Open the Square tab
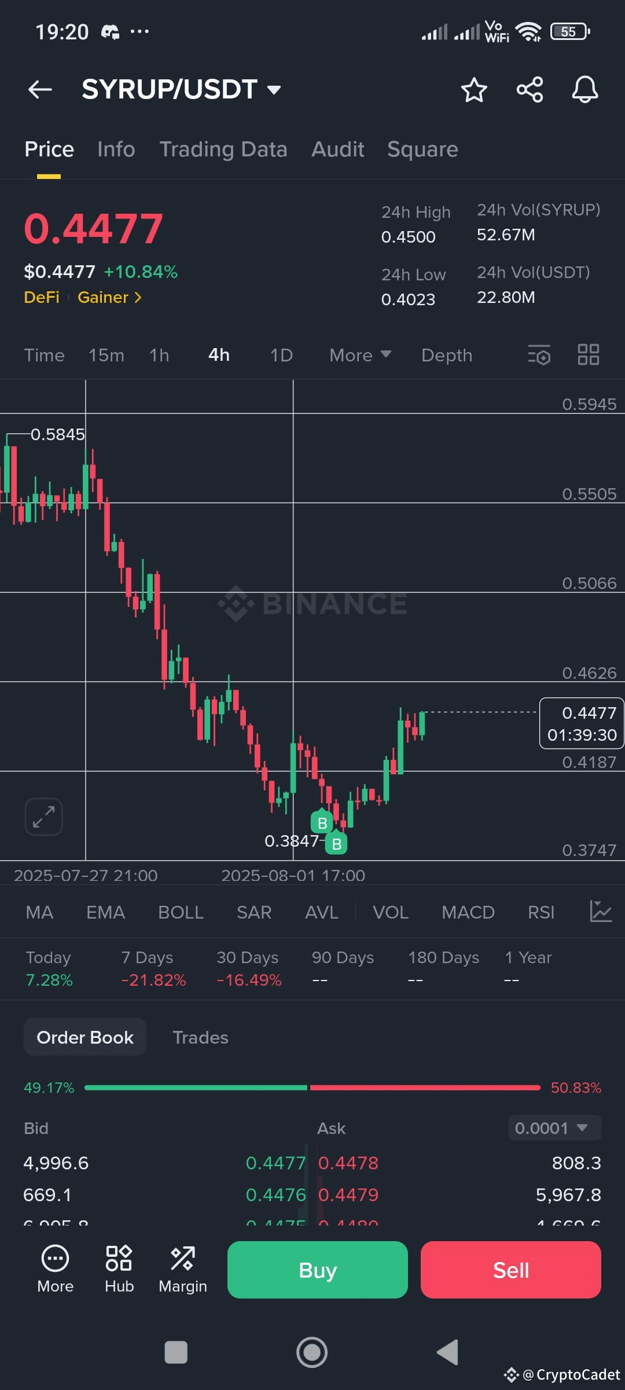This screenshot has width=625, height=1390. coord(422,149)
